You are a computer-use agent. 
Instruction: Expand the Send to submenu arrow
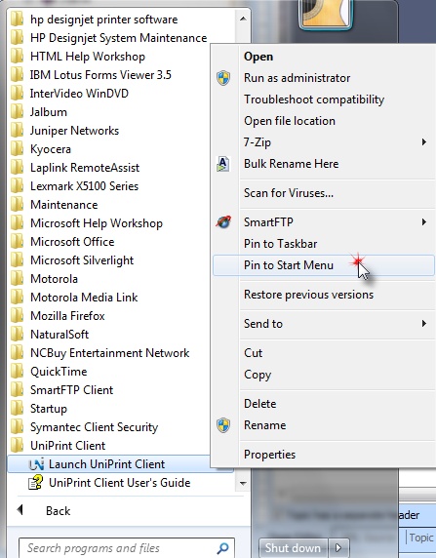click(424, 324)
